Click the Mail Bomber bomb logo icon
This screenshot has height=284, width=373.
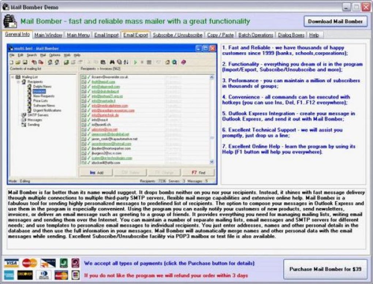(x=10, y=21)
